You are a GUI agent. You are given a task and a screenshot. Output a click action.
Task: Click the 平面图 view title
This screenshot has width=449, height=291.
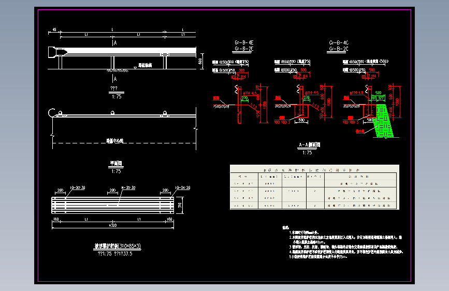click(x=116, y=163)
